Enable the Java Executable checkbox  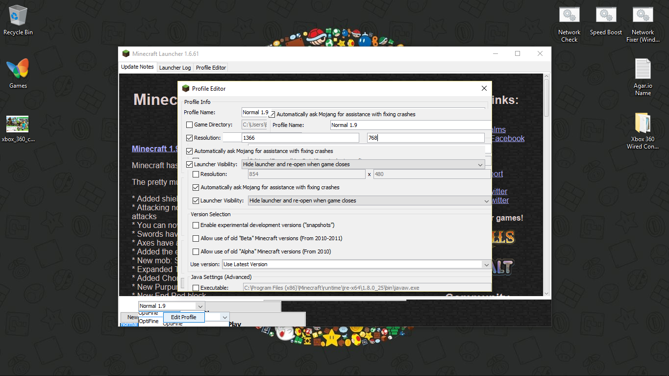click(x=196, y=288)
